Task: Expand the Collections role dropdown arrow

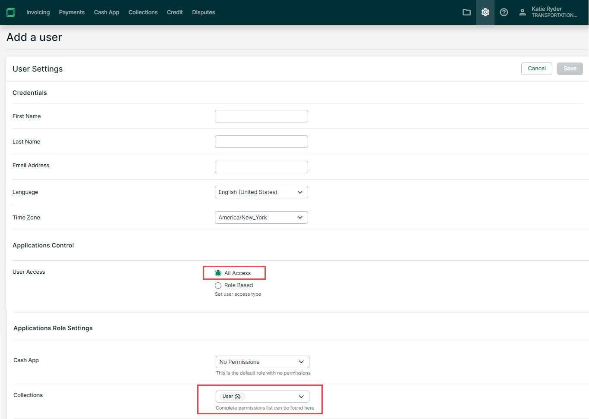Action: (x=301, y=397)
